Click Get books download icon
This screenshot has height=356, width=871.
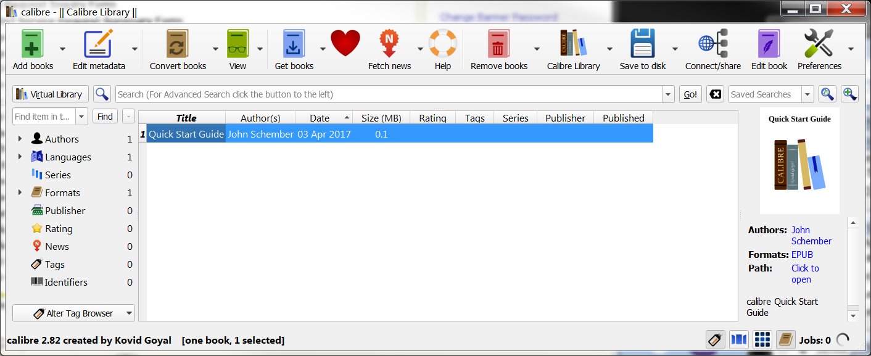point(294,44)
